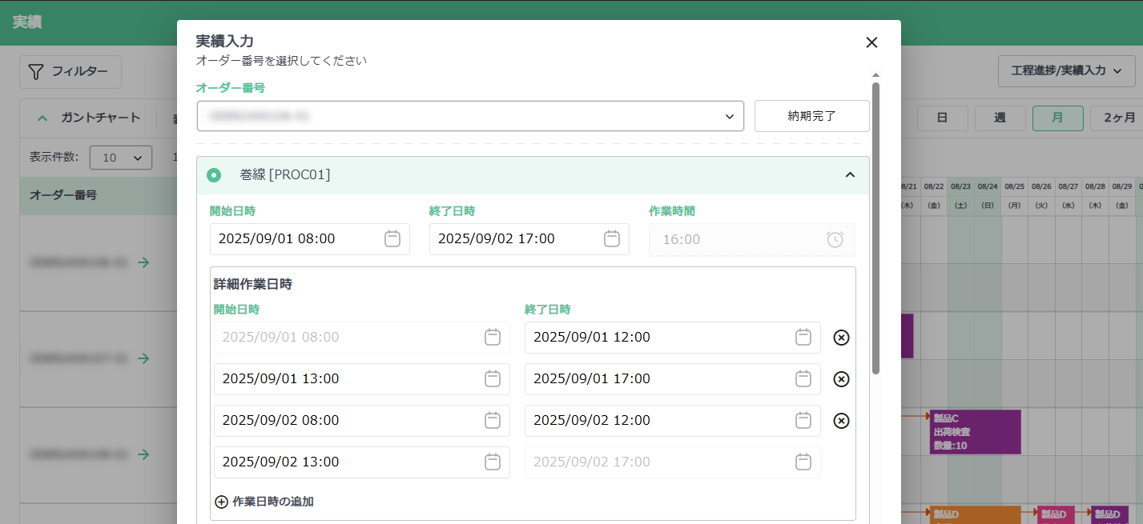Click the 納期完了 button

click(811, 116)
